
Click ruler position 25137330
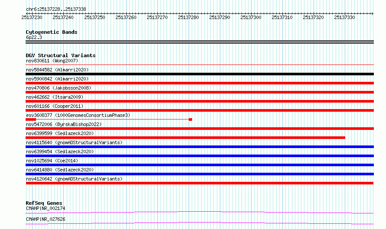[345, 17]
